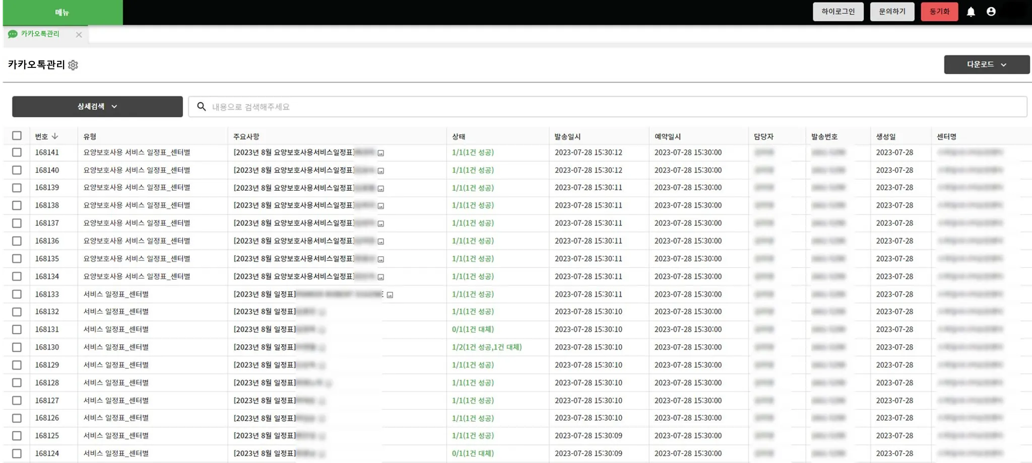Image resolution: width=1032 pixels, height=463 pixels.
Task: Expand the 상세검색 advanced search dropdown
Action: click(97, 107)
